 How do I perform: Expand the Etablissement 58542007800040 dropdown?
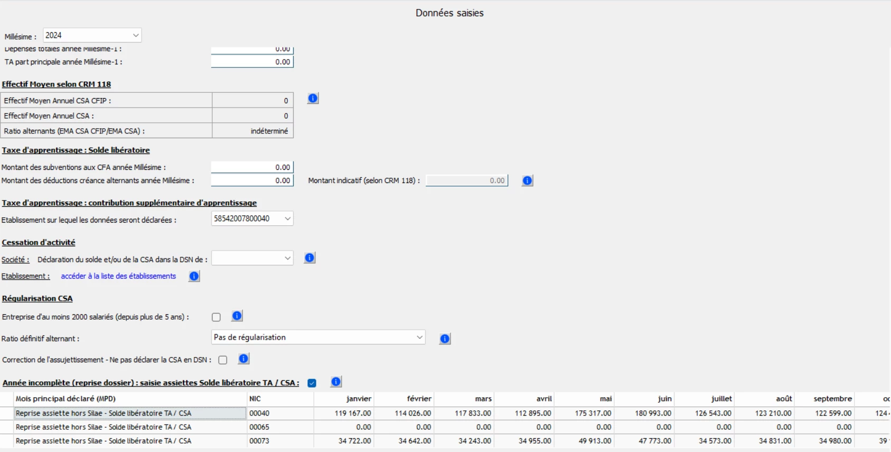point(252,218)
